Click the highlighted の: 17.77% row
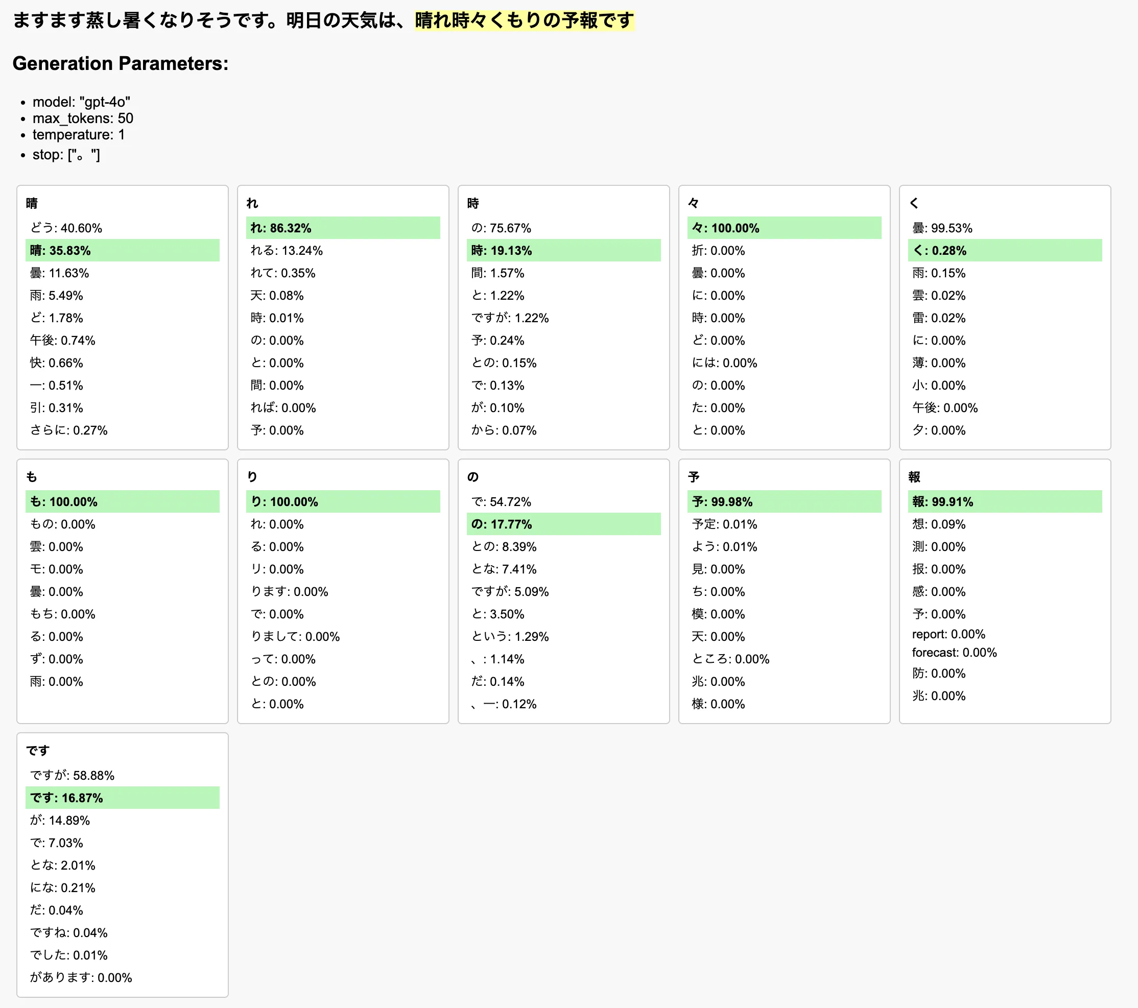 (x=563, y=524)
